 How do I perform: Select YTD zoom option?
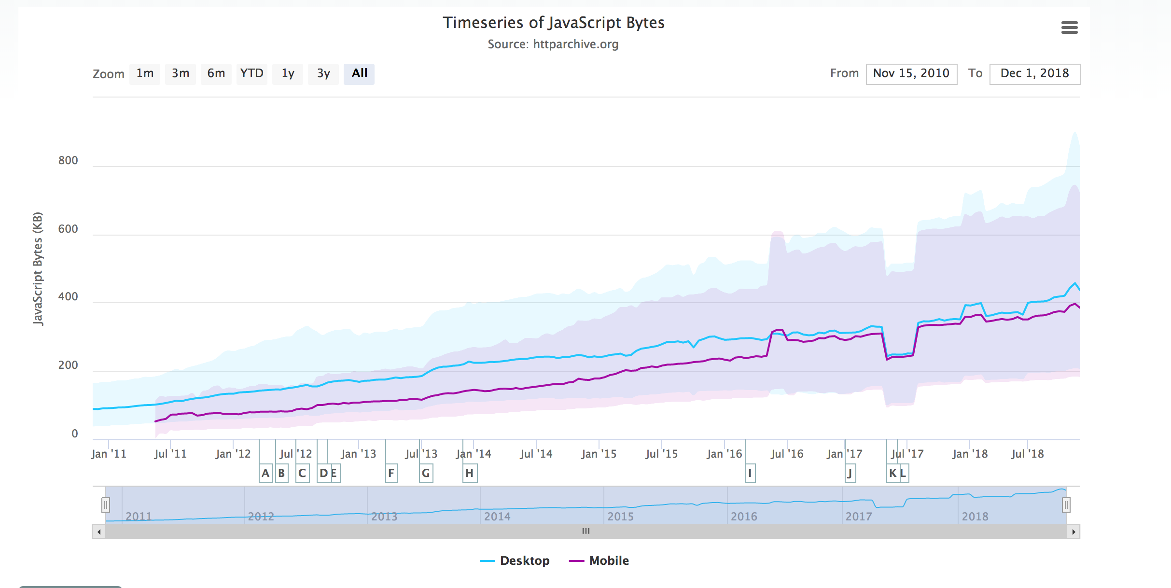pyautogui.click(x=251, y=74)
